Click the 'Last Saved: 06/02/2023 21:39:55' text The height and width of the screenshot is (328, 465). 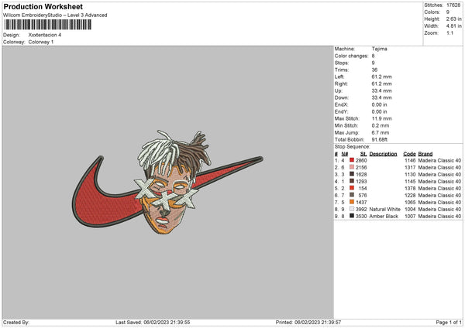[153, 322]
